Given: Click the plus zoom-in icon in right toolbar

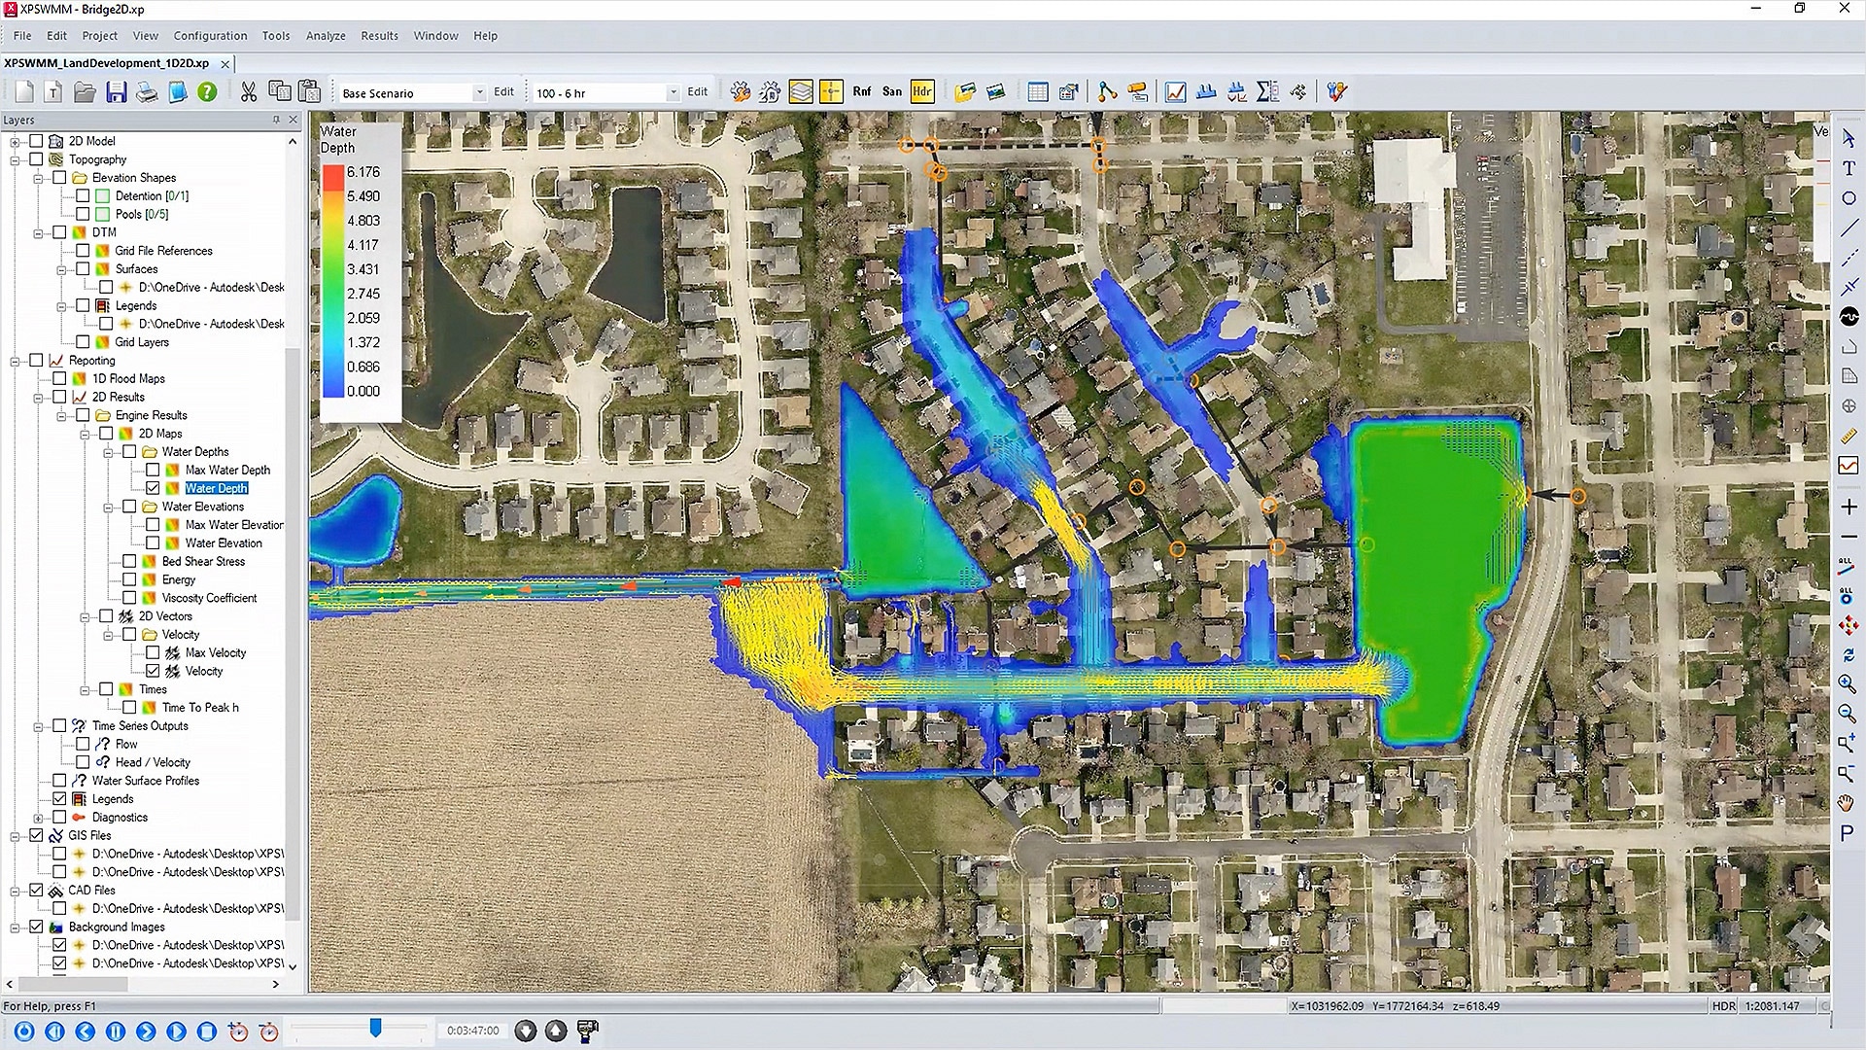Looking at the screenshot, I should point(1848,507).
